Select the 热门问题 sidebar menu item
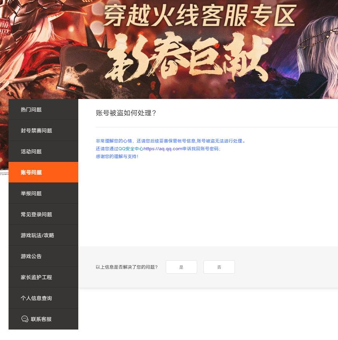Viewport: 338px width, 340px height. pos(31,109)
